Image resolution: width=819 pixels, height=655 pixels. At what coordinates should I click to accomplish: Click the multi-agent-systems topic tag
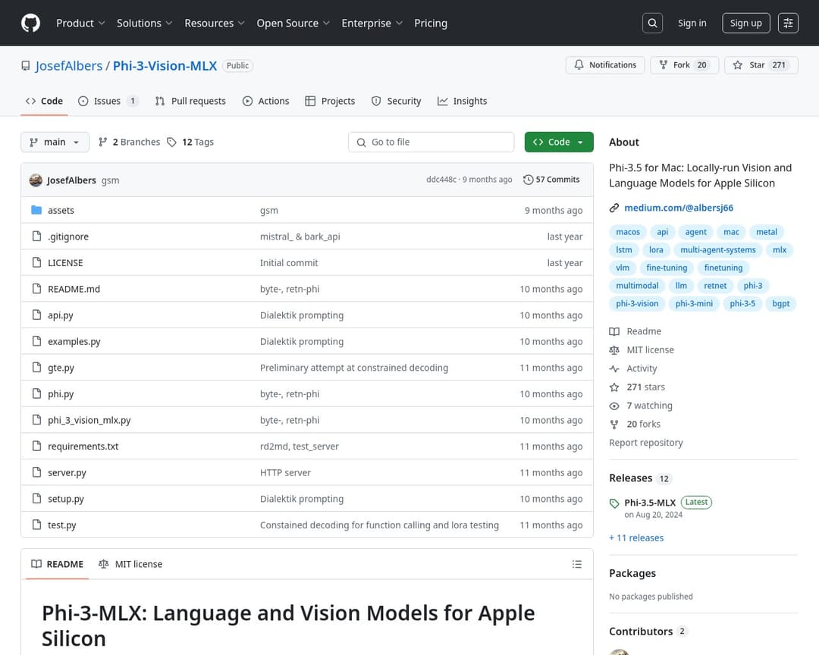pos(717,249)
